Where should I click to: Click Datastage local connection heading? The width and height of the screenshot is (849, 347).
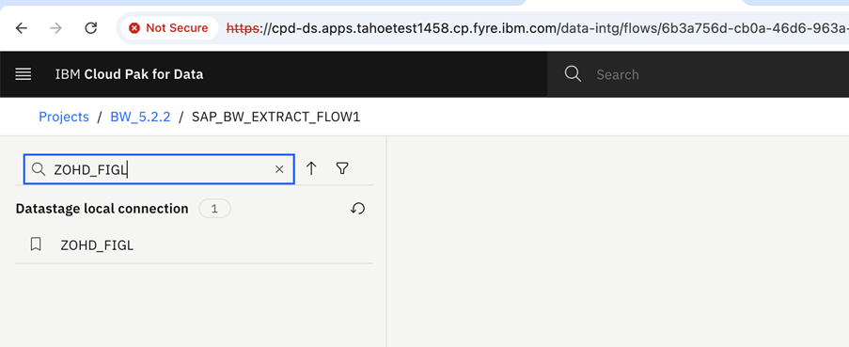click(x=102, y=209)
